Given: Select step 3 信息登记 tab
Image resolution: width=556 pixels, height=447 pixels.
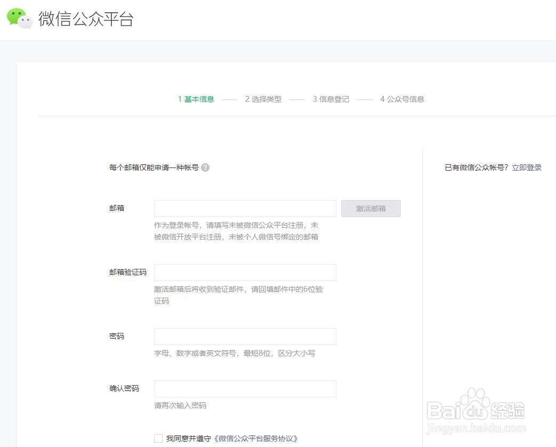Looking at the screenshot, I should pyautogui.click(x=331, y=99).
